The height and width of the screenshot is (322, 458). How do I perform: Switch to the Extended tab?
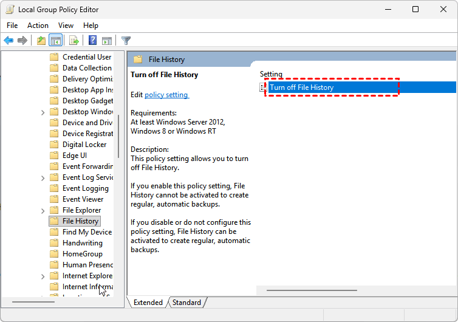[148, 303]
